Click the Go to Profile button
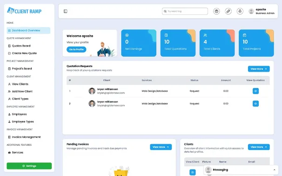The height and width of the screenshot is (176, 282). (x=76, y=49)
